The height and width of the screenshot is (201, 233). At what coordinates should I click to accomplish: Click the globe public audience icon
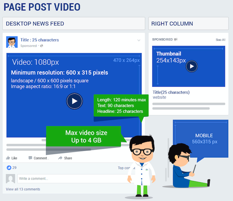(41, 46)
